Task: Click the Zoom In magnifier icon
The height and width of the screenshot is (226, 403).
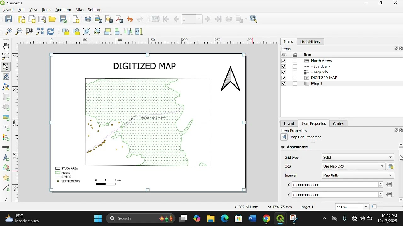Action: [9, 31]
